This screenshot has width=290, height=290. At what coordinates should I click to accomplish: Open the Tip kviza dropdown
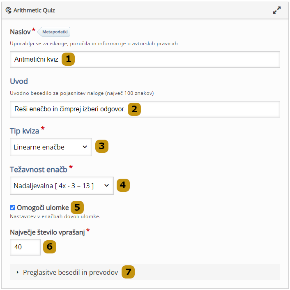click(51, 147)
